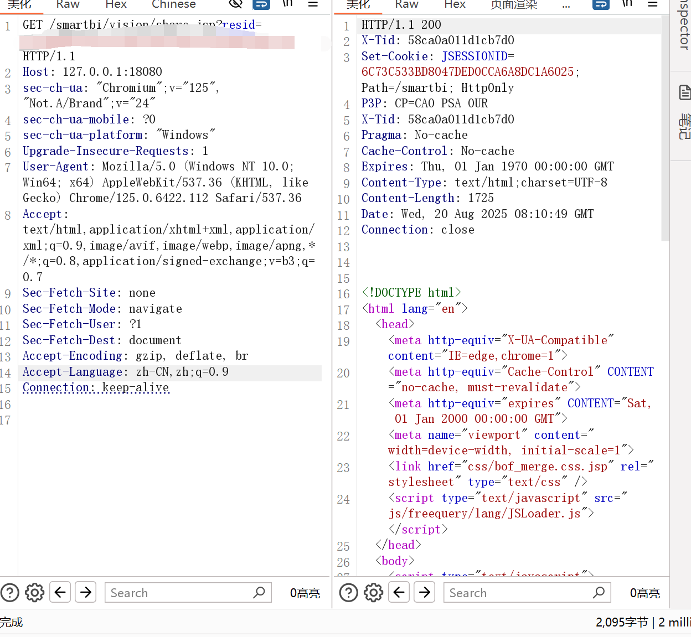Click the Sec-Fetch-Dest: document line
The image size is (691, 637).
pos(102,340)
